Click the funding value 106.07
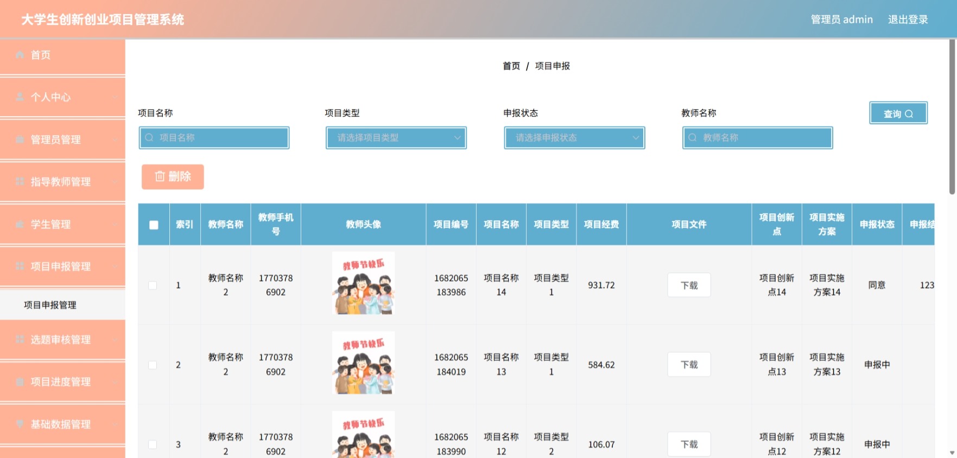The image size is (957, 458). [x=601, y=444]
